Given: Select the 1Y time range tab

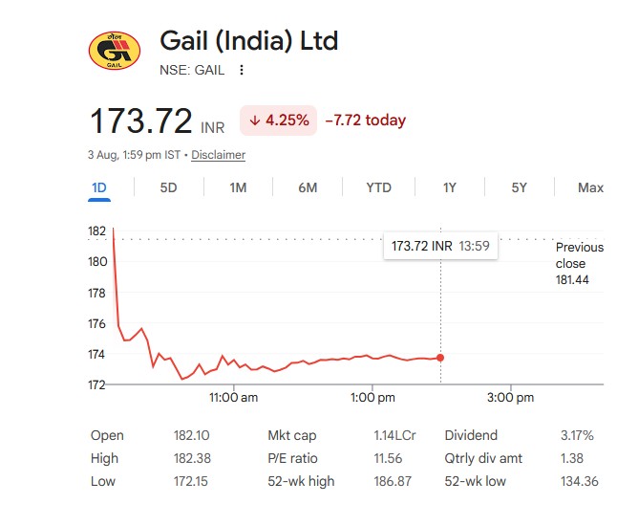Looking at the screenshot, I should click(449, 188).
